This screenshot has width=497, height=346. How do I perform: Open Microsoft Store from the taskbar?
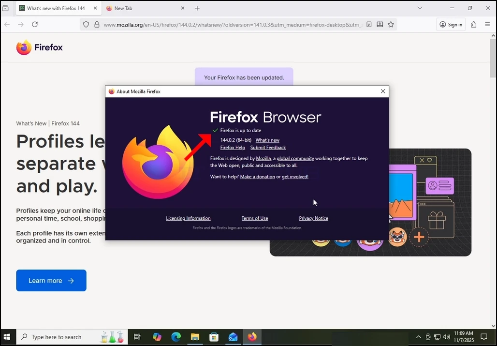pyautogui.click(x=214, y=337)
